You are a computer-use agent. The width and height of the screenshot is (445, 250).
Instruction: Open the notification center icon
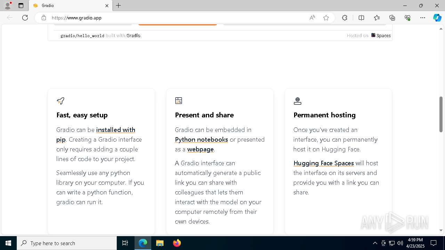click(434, 243)
